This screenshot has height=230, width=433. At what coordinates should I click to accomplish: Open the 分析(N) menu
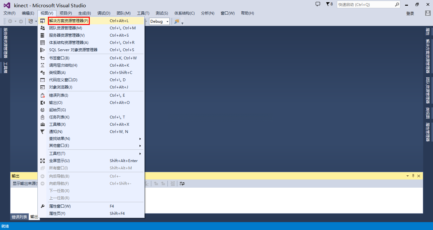(208, 13)
